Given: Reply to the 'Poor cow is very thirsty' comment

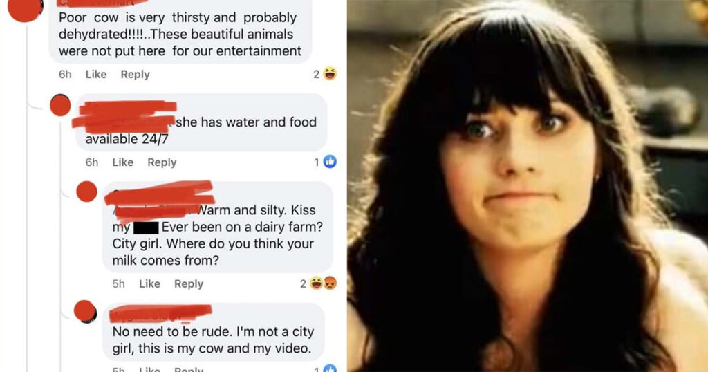Looking at the screenshot, I should 135,74.
